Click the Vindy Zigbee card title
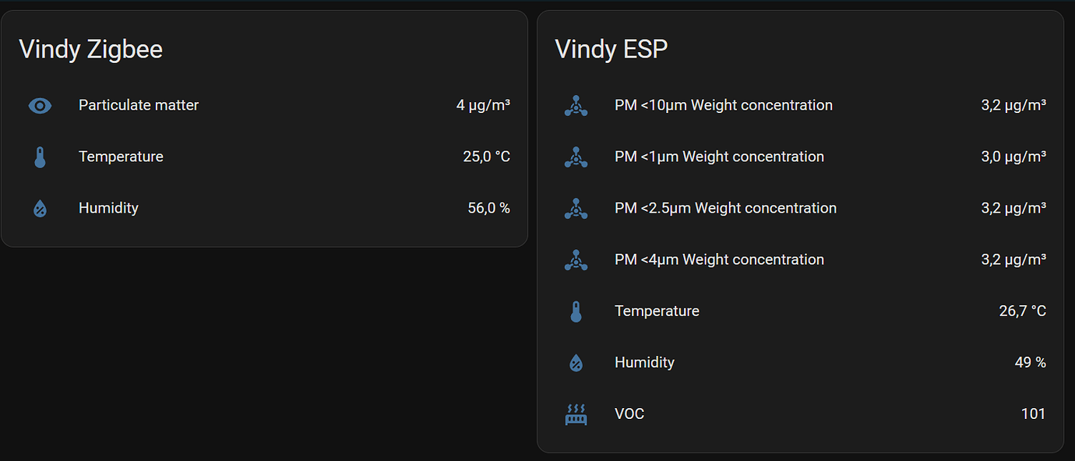The width and height of the screenshot is (1075, 461). click(x=90, y=49)
